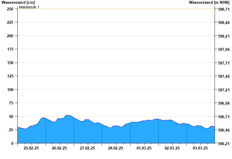
Task: Select the 27.02.25 date label
Action: click(88, 148)
